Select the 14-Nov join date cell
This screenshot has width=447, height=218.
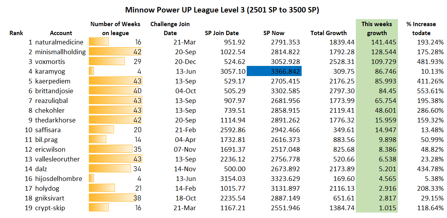click(185, 169)
